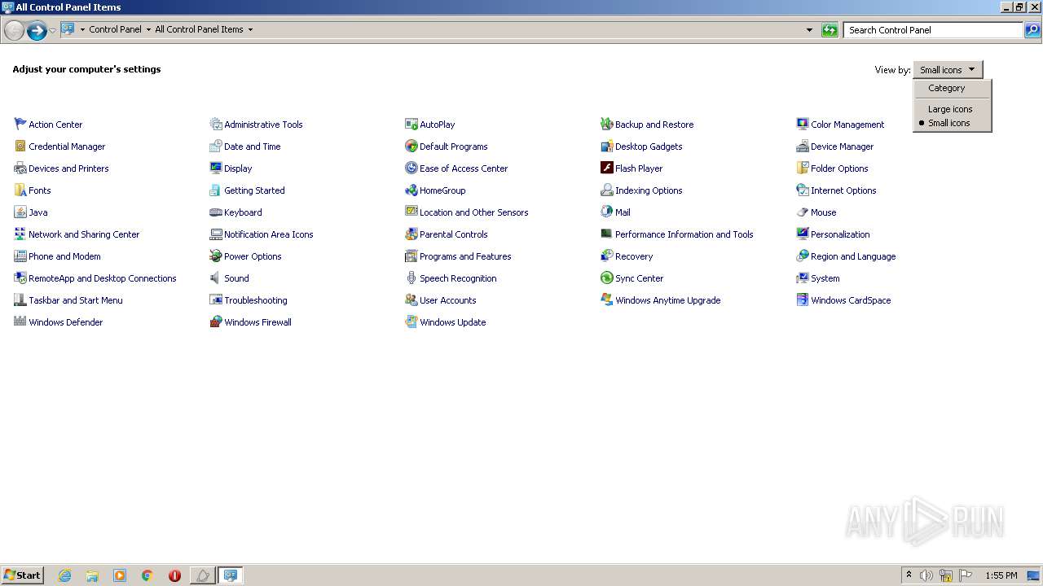Click the Windows Firewall icon
Viewport: 1043px width, 586px height.
(216, 322)
